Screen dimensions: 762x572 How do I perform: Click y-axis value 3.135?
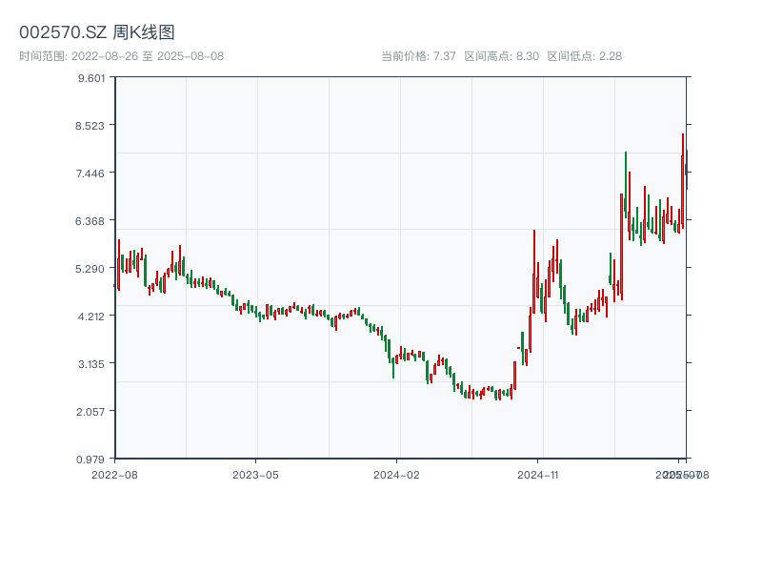(91, 364)
